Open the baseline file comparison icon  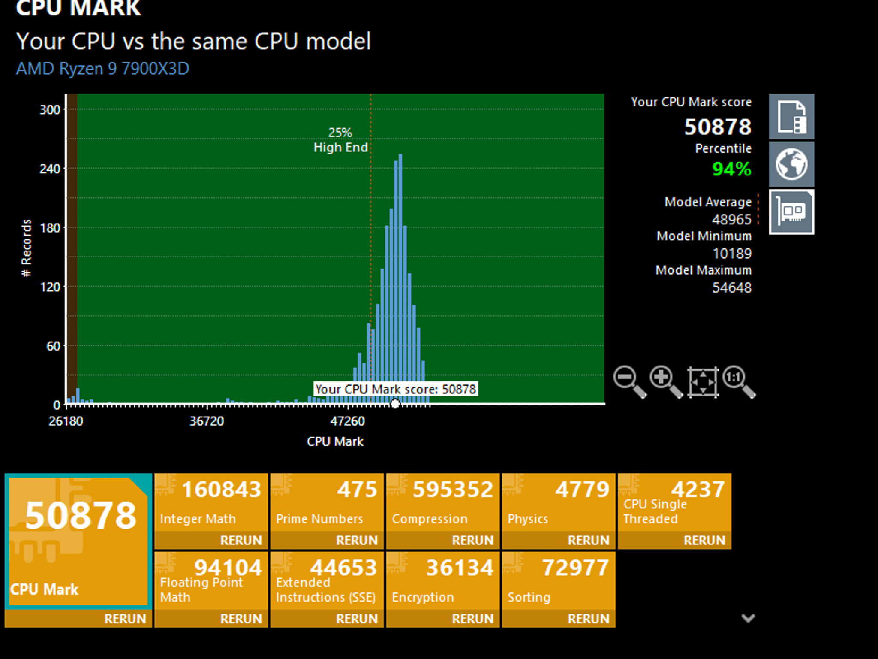pos(791,116)
